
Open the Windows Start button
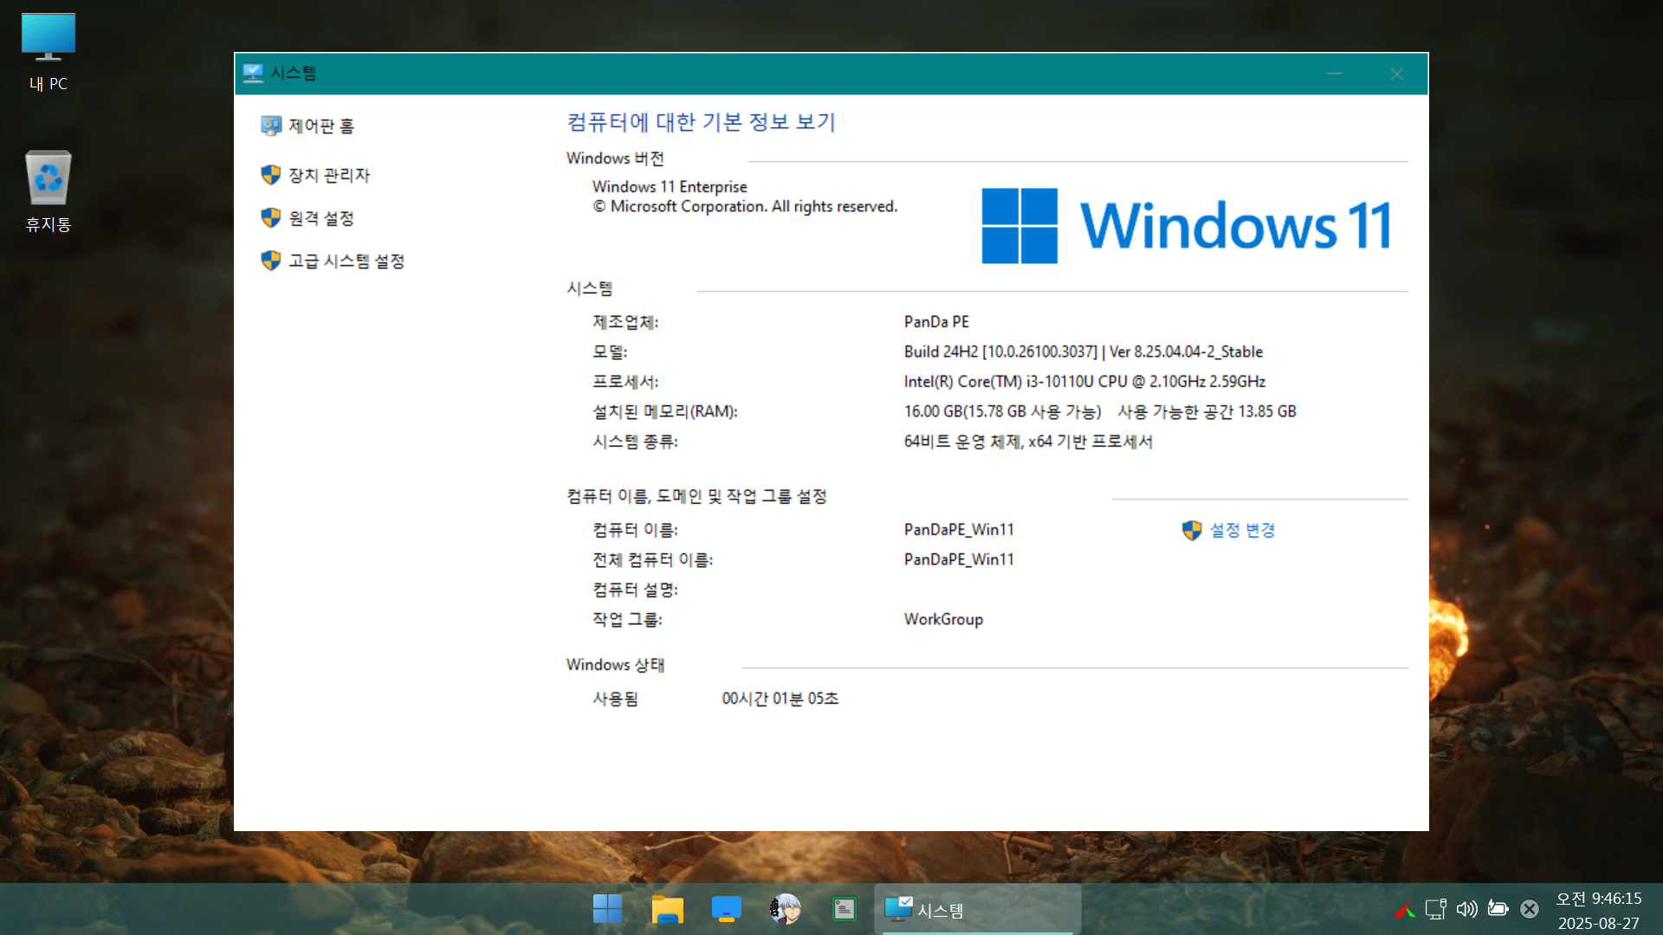[x=607, y=909]
